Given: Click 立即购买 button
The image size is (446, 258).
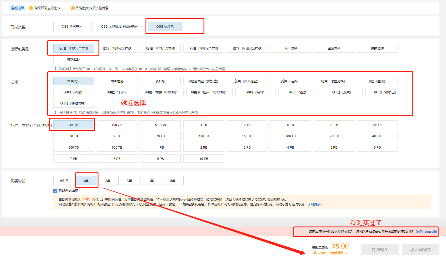Looking at the screenshot, I should point(380,250).
